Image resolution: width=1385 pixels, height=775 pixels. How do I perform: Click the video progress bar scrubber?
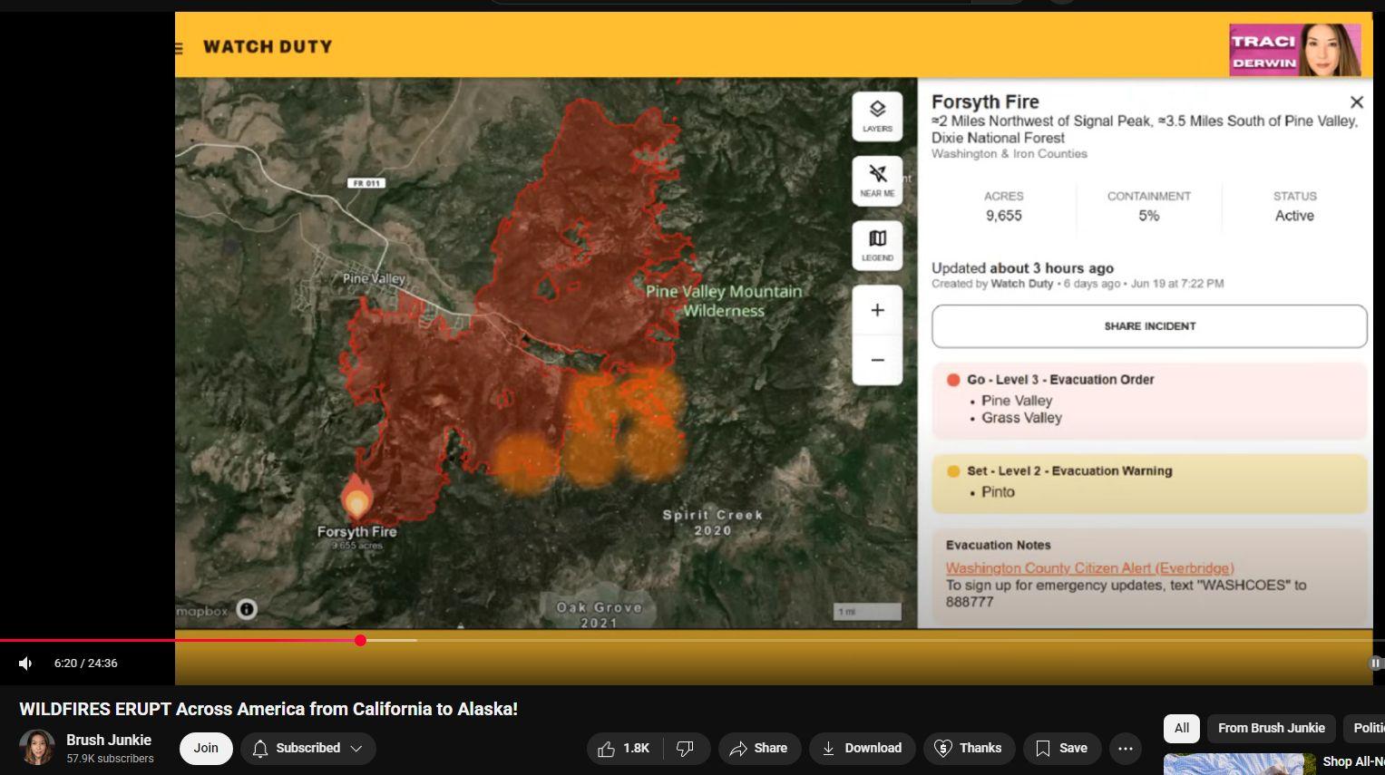[360, 641]
